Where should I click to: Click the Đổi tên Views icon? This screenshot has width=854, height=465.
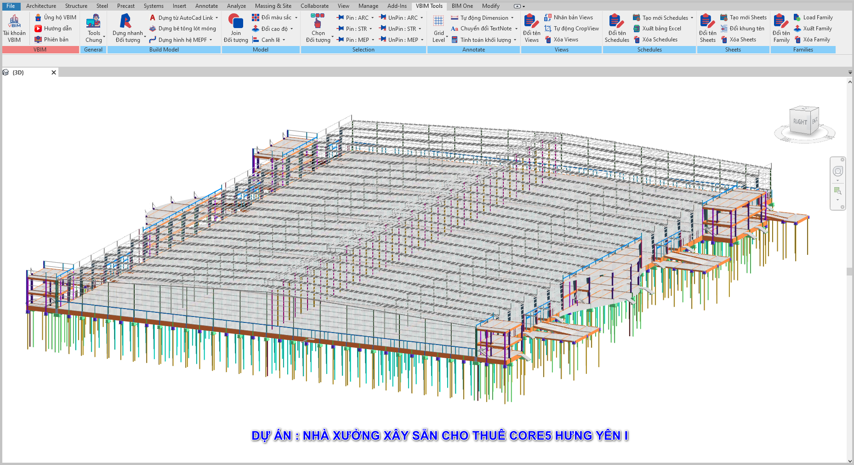(x=531, y=21)
